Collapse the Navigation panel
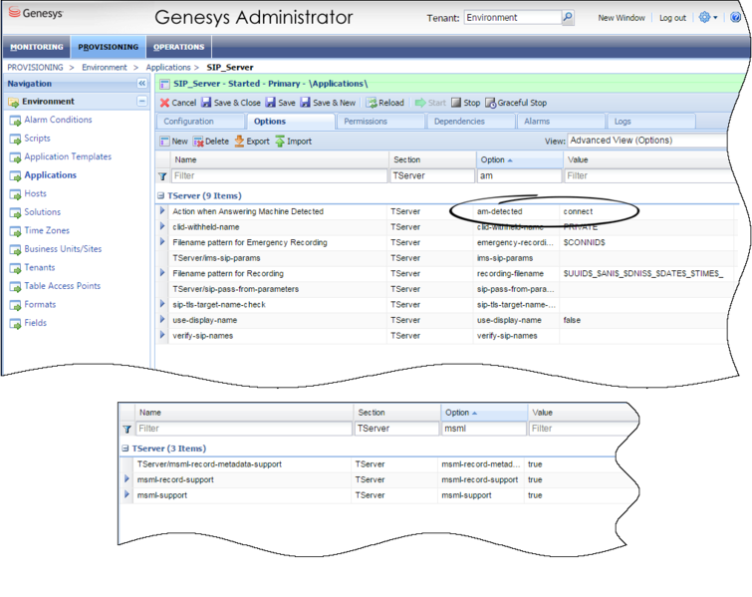Image resolution: width=752 pixels, height=597 pixels. coord(141,84)
